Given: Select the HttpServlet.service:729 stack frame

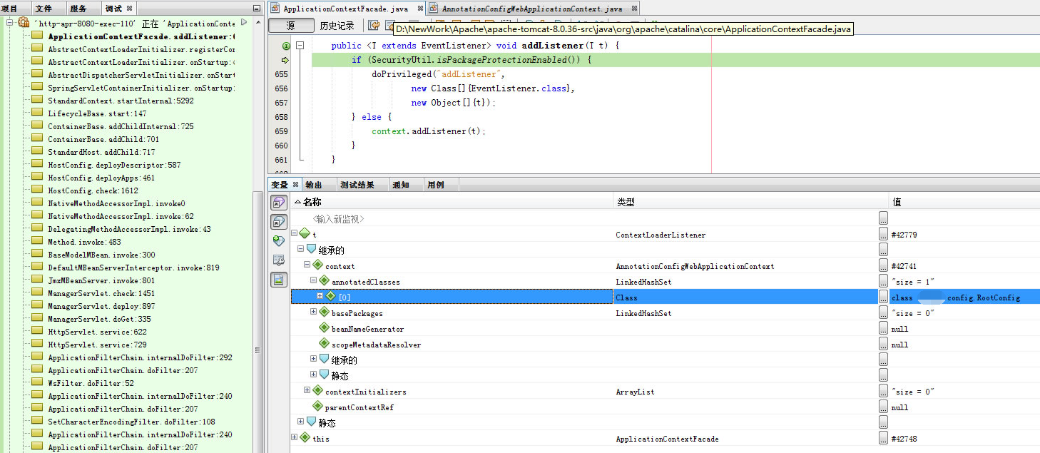Looking at the screenshot, I should [x=97, y=345].
